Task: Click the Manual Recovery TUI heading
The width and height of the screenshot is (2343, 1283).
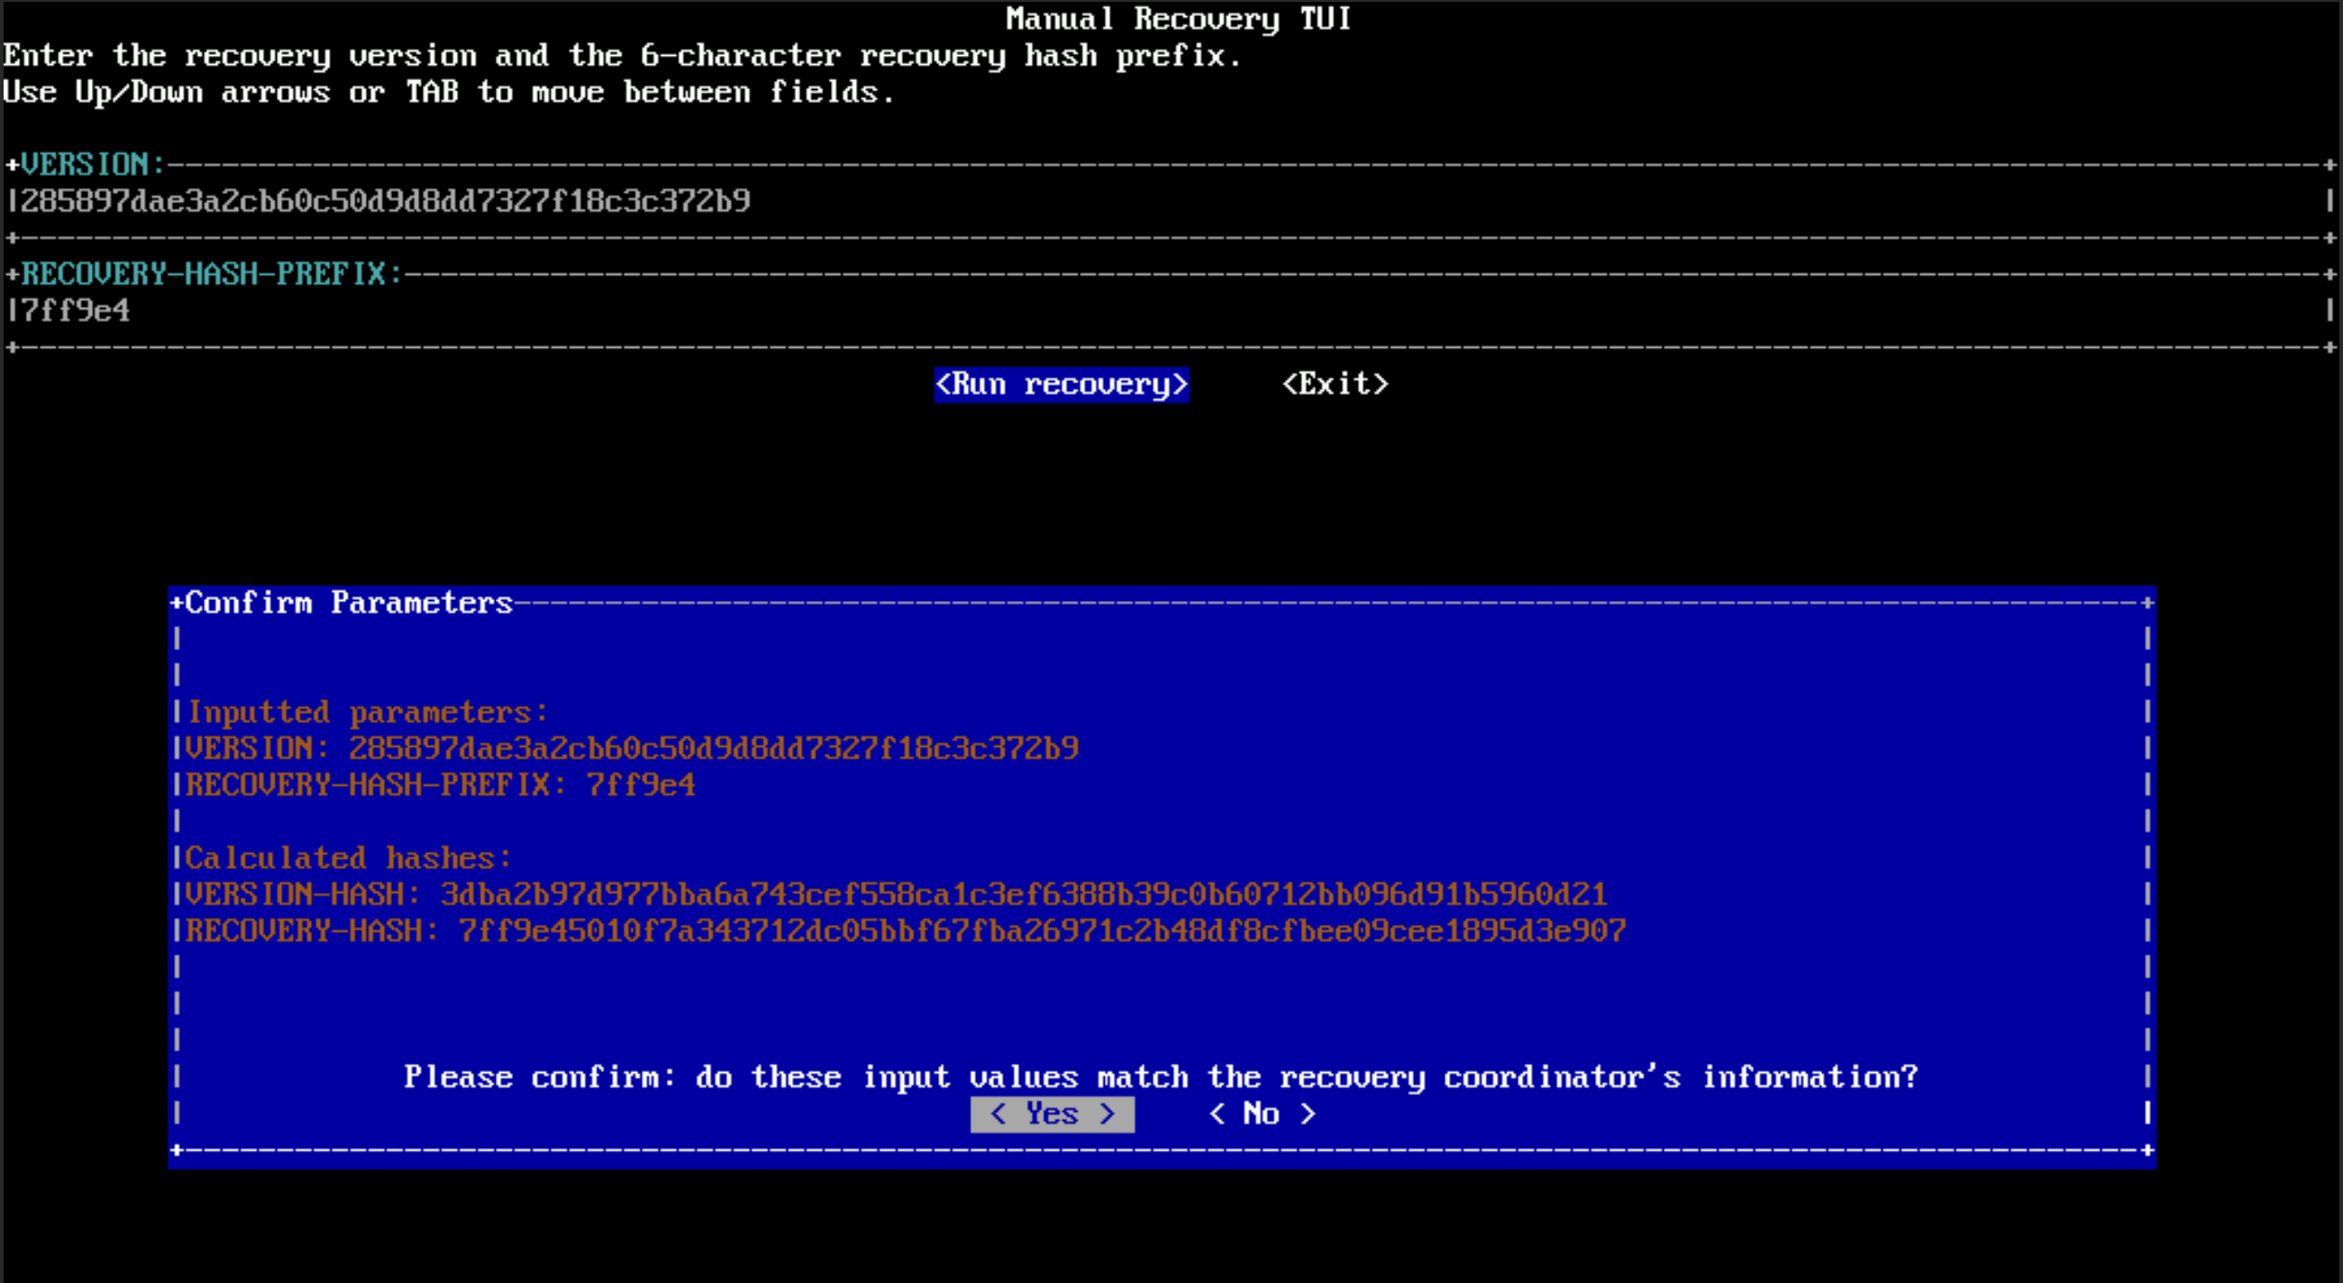Action: point(1178,18)
